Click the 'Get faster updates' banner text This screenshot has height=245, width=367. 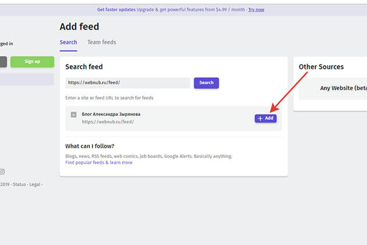[x=117, y=9]
